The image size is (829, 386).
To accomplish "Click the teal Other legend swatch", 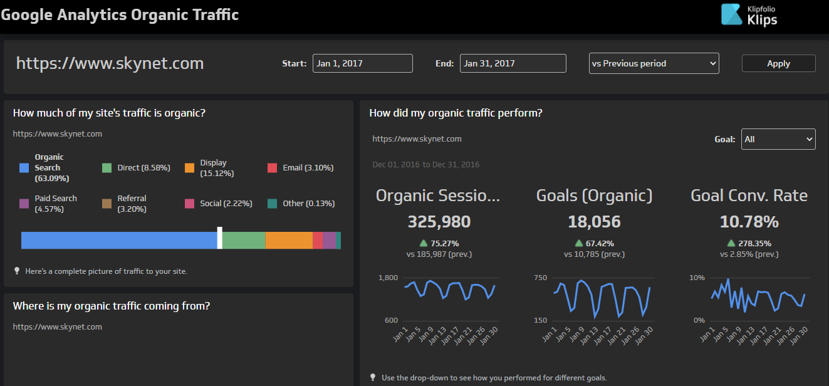I will (x=273, y=204).
